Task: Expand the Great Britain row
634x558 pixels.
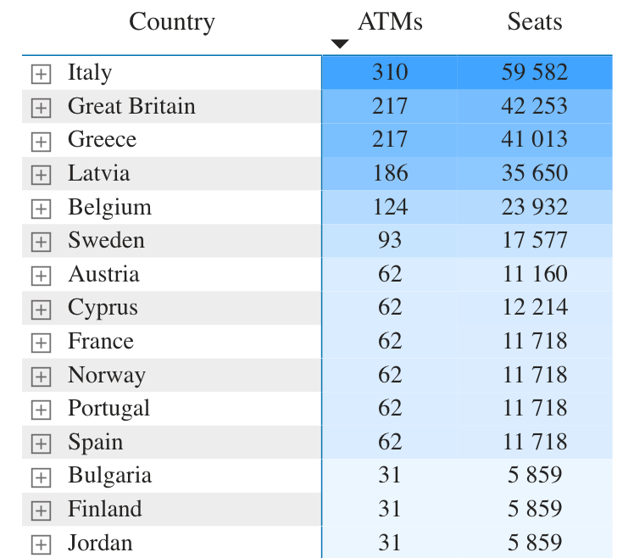Action: click(x=41, y=108)
